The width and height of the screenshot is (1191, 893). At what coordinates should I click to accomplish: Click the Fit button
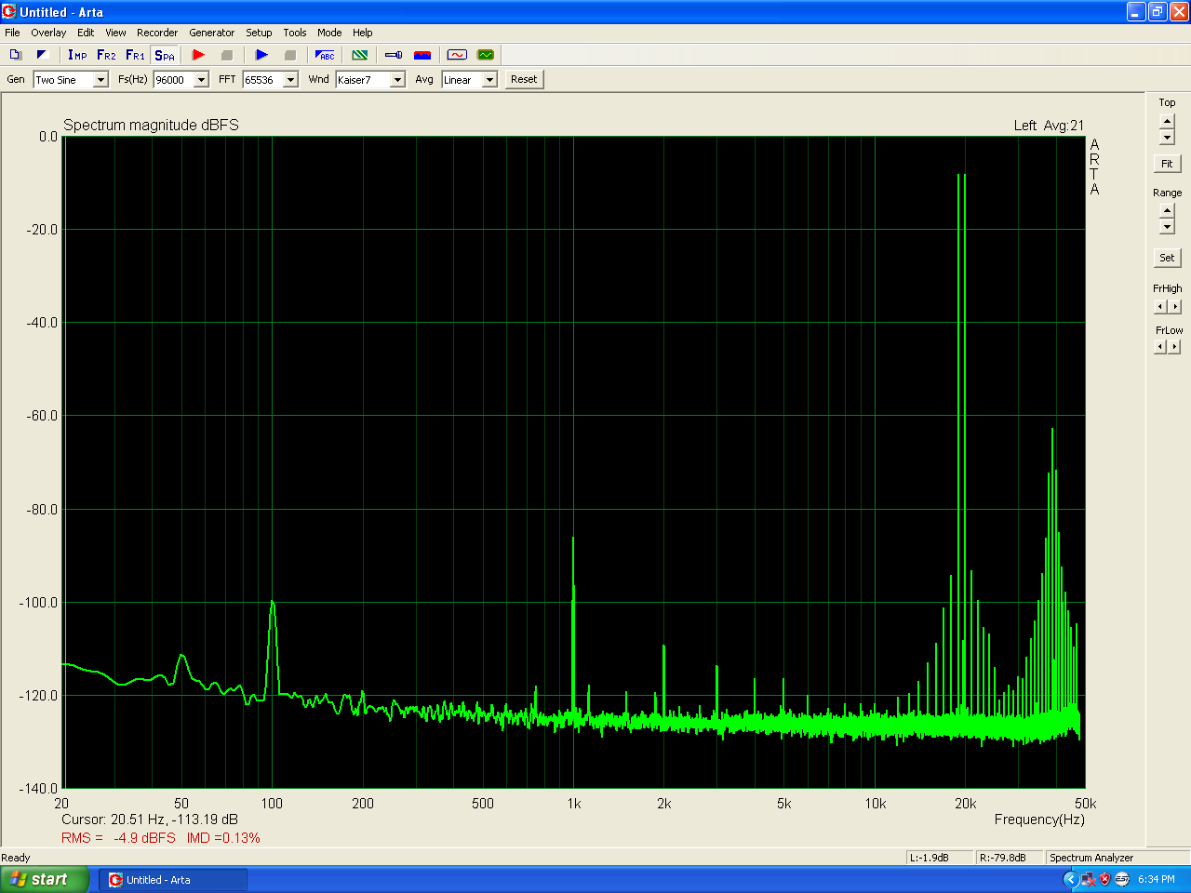point(1167,164)
